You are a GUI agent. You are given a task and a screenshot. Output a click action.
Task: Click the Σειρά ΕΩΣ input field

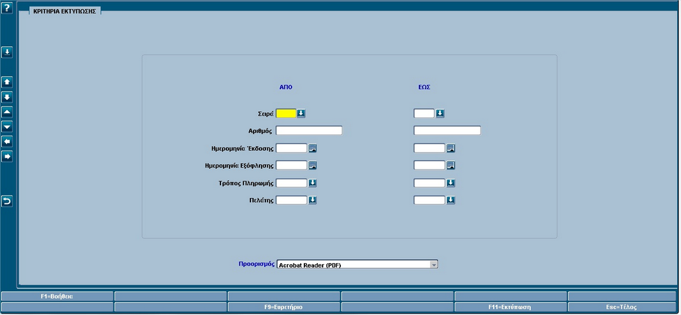tap(424, 114)
